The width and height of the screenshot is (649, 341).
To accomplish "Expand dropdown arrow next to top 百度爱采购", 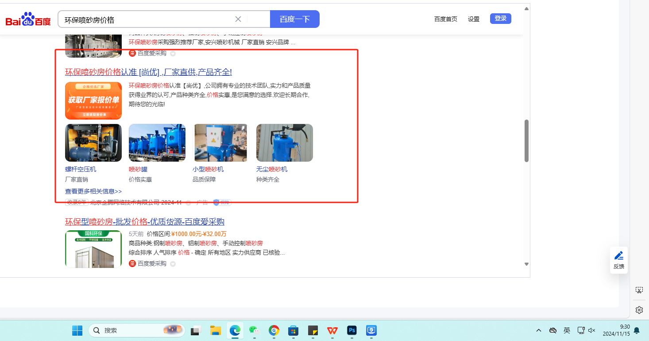I will click(x=173, y=54).
